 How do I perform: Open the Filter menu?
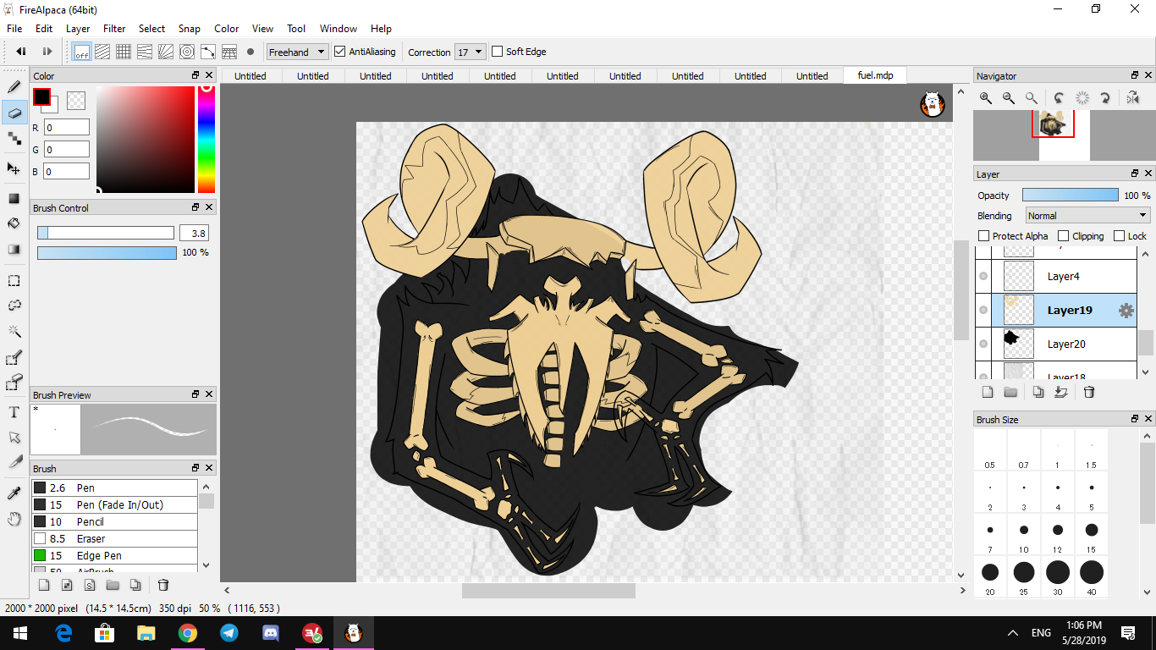114,29
